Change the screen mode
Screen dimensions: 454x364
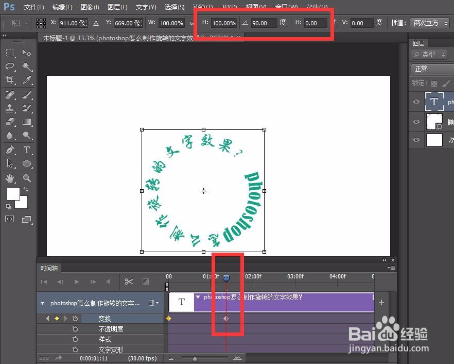(x=27, y=219)
